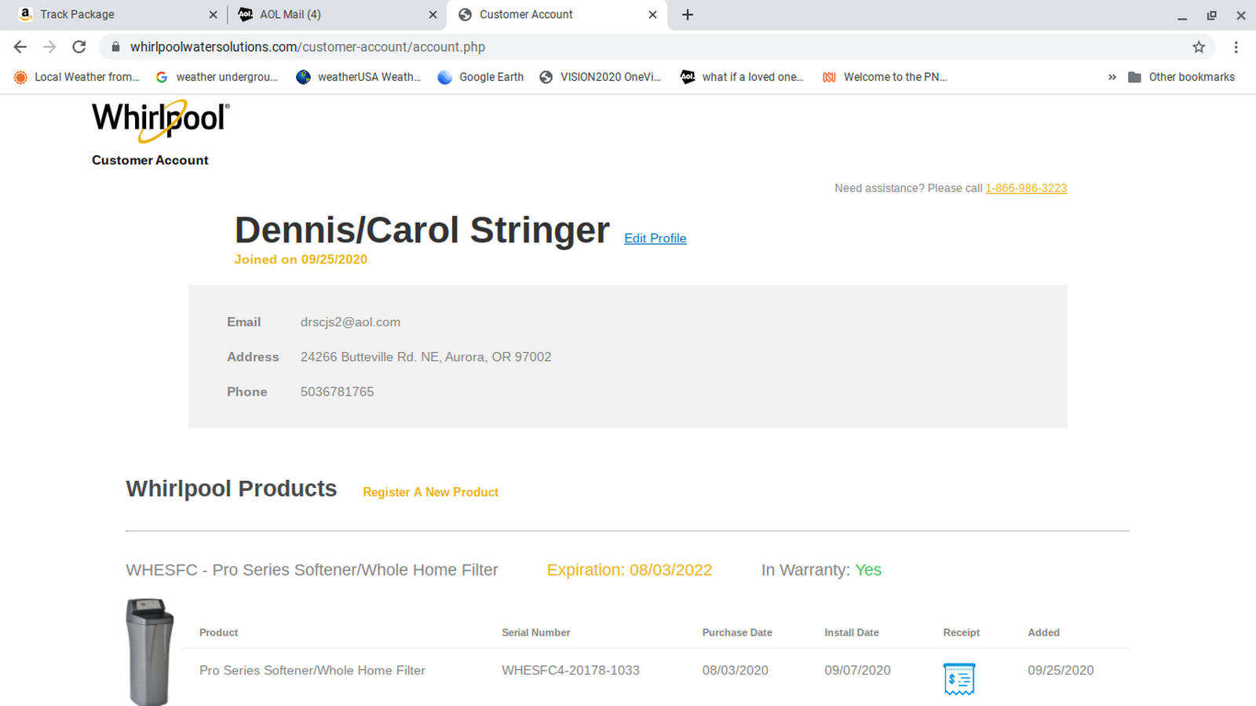Click the water softener product thumbnail

149,652
